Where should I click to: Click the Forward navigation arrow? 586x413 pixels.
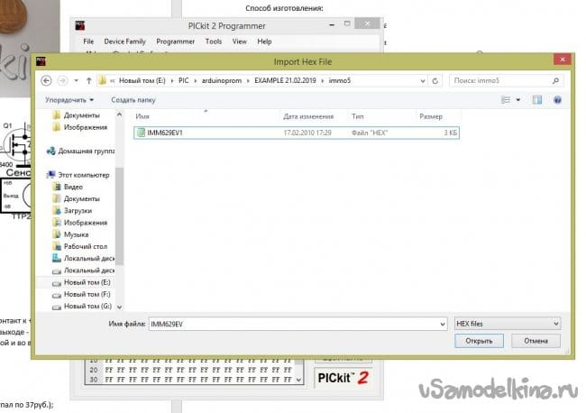click(x=63, y=80)
